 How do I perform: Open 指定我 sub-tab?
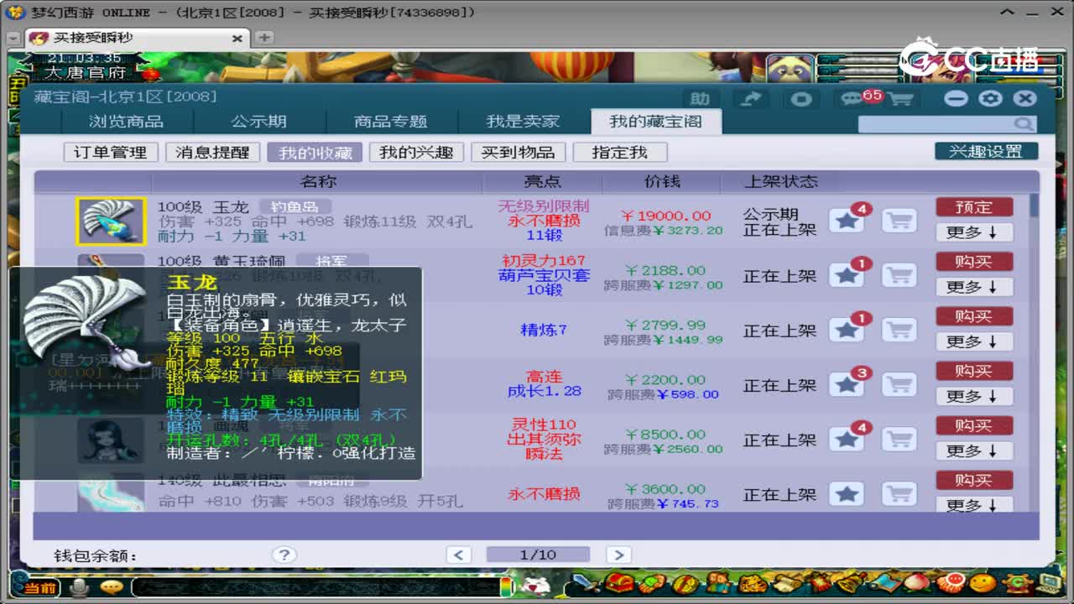(x=619, y=152)
